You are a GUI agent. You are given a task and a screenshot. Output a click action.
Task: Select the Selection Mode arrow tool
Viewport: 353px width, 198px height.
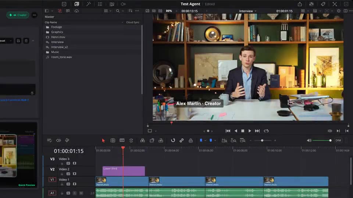tap(103, 140)
